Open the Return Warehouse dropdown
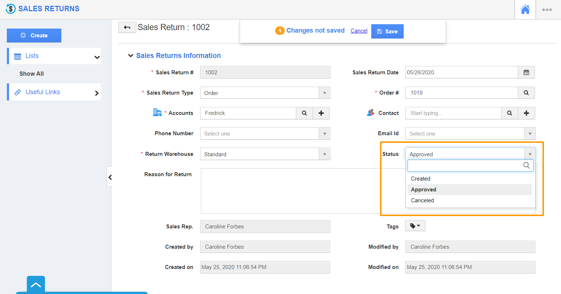The width and height of the screenshot is (561, 294). [x=324, y=154]
